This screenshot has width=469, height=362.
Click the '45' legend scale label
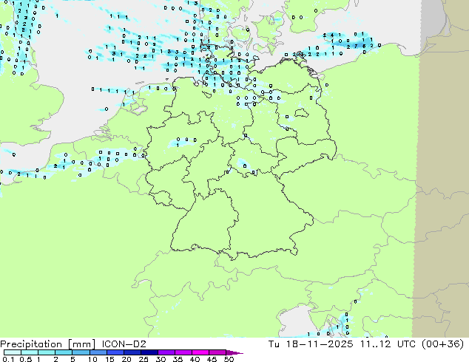[212, 359]
